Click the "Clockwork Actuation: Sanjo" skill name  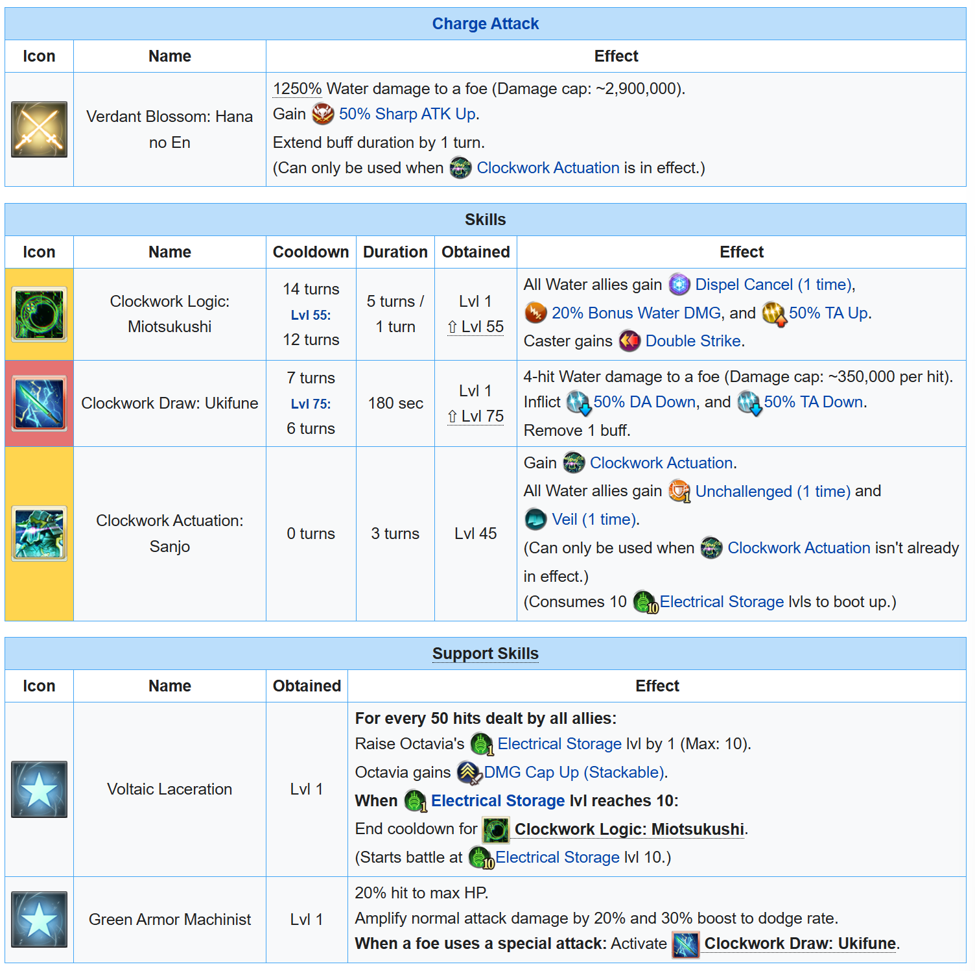(170, 534)
